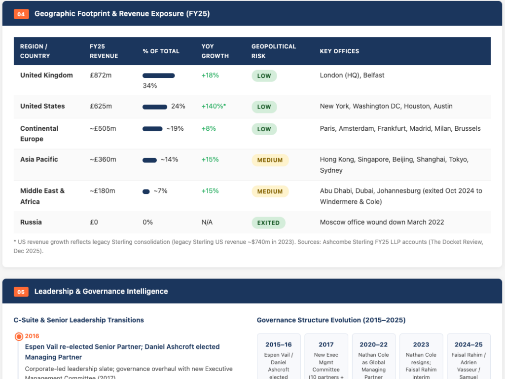Click the United Kingdom LOW risk badge

[264, 76]
